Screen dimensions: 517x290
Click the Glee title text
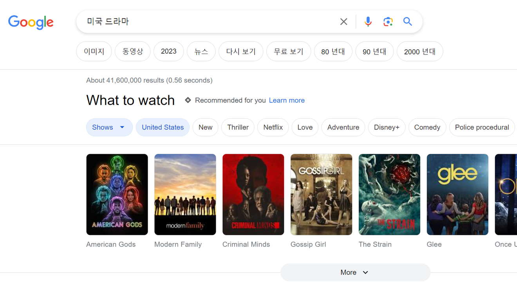pos(434,244)
